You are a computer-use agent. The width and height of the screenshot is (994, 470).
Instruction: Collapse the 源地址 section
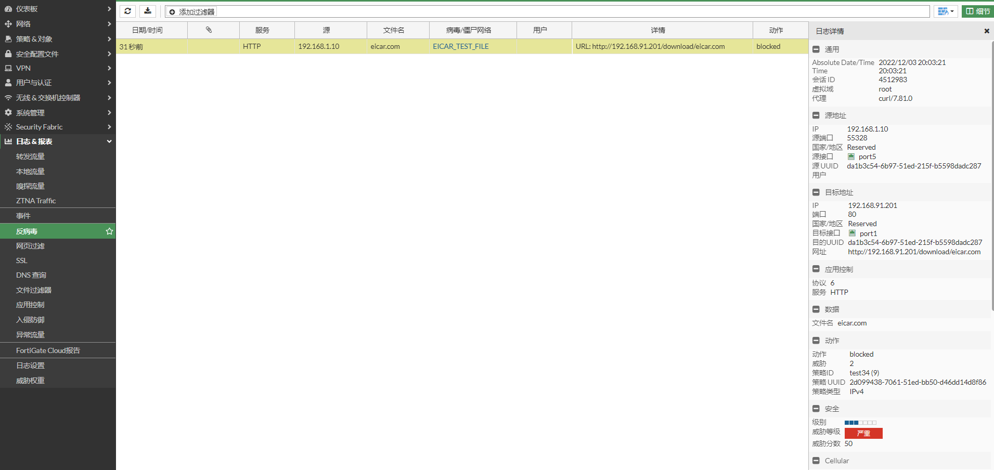click(x=816, y=115)
